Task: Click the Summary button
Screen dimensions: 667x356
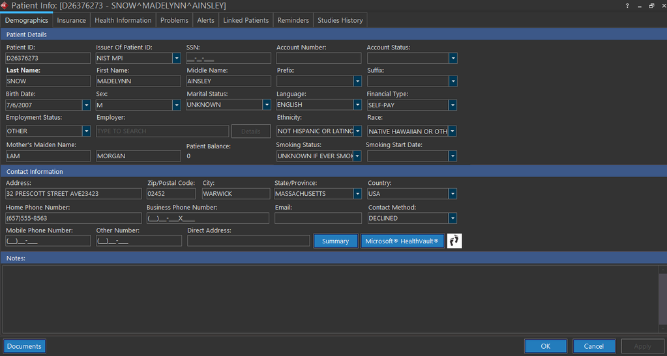Action: pos(335,241)
